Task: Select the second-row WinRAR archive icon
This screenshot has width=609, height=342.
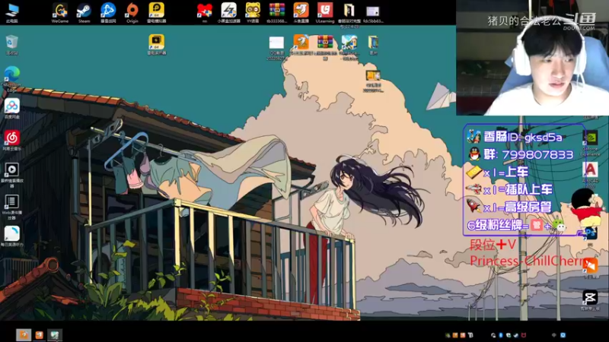Action: (325, 46)
